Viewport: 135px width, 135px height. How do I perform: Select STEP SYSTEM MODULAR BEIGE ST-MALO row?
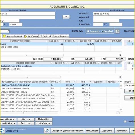coord(60,99)
